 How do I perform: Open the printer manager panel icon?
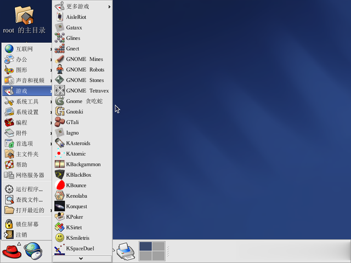tap(126, 251)
